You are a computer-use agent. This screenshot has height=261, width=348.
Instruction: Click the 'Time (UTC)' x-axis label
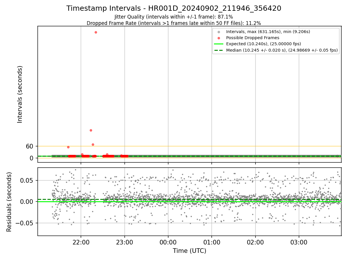coord(189,251)
